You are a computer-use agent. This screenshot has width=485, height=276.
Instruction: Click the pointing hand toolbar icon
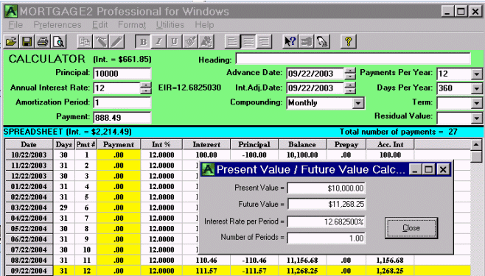pos(322,41)
